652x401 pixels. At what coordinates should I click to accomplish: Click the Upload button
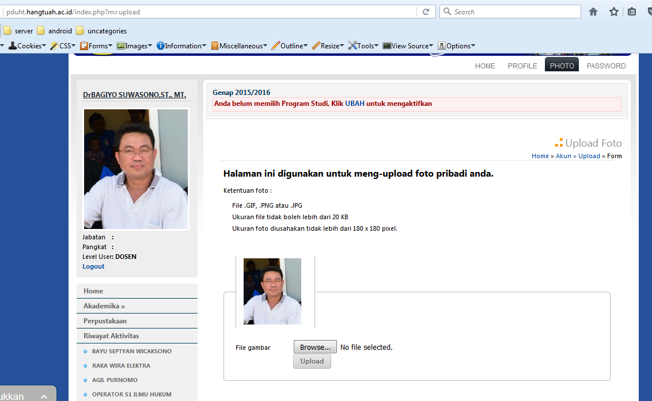312,361
